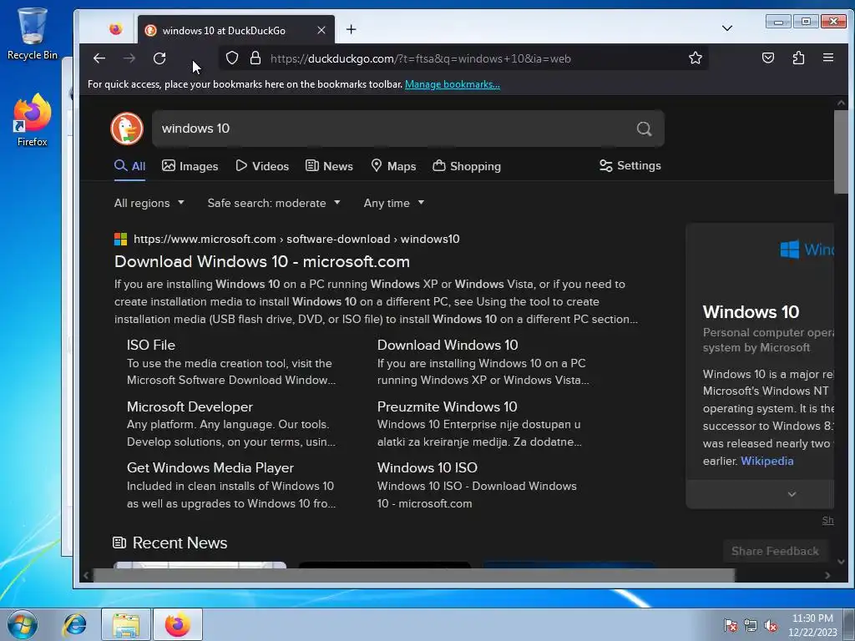Open search Settings
The image size is (855, 641).
point(630,166)
